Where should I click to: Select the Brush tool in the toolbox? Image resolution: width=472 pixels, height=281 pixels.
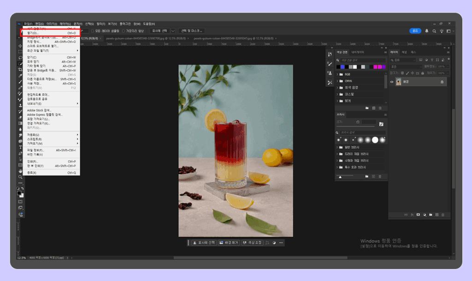point(20,82)
